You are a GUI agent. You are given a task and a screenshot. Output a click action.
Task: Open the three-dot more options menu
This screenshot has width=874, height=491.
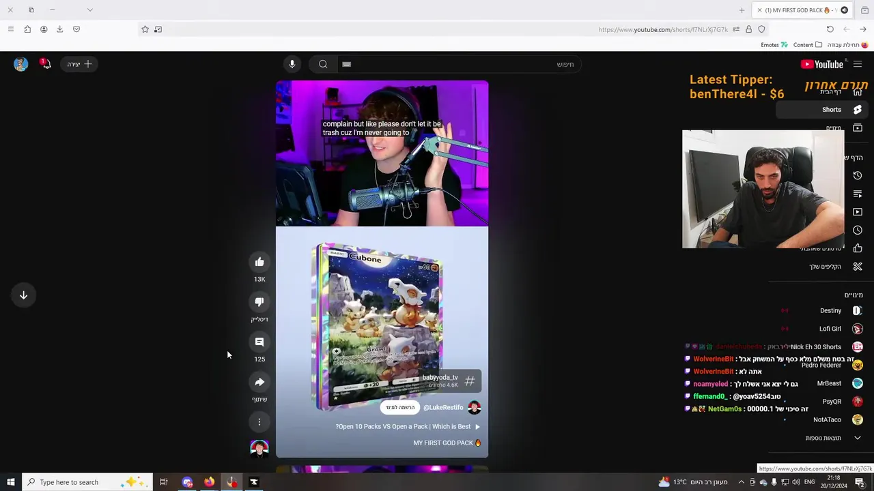pyautogui.click(x=259, y=422)
